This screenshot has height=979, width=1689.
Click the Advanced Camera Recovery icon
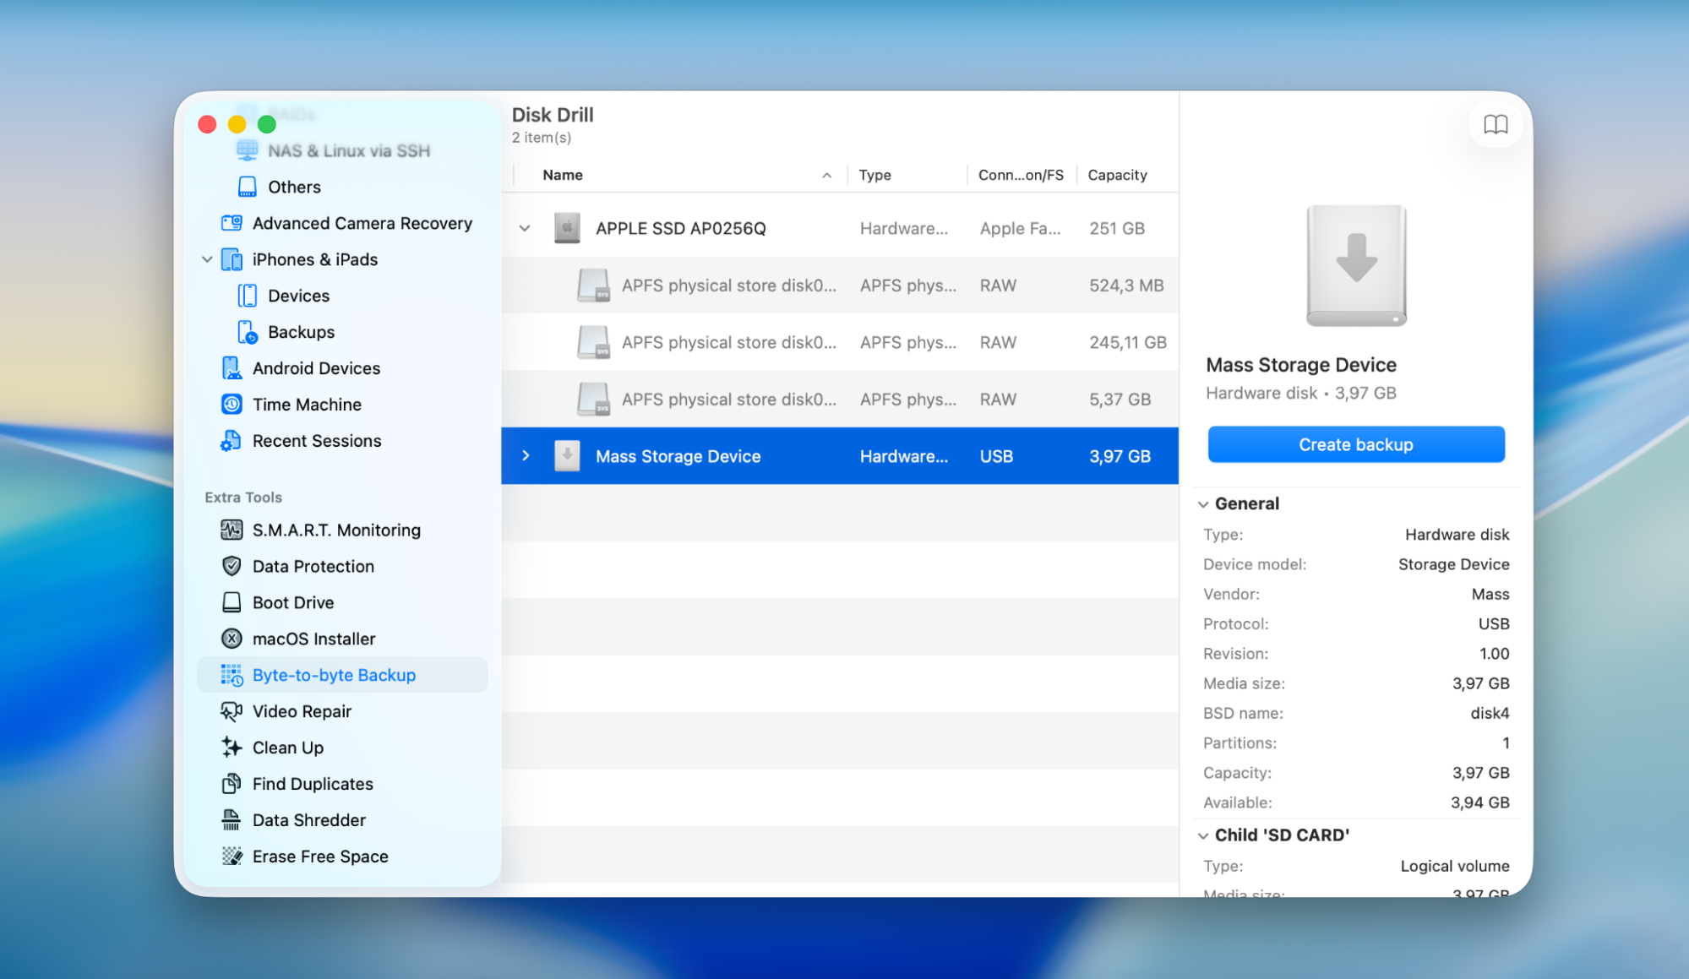232,223
